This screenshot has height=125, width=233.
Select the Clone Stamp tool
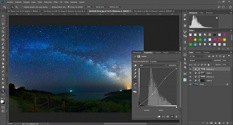click(x=3, y=48)
